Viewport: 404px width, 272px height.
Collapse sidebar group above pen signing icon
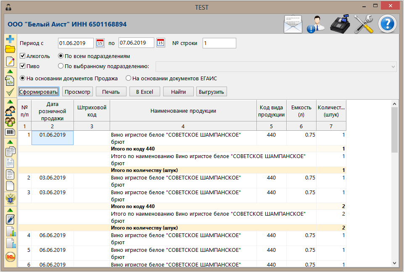(10, 210)
